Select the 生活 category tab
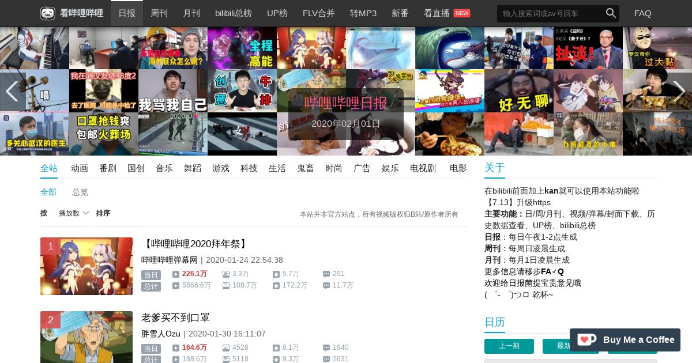The height and width of the screenshot is (363, 692). pyautogui.click(x=277, y=168)
